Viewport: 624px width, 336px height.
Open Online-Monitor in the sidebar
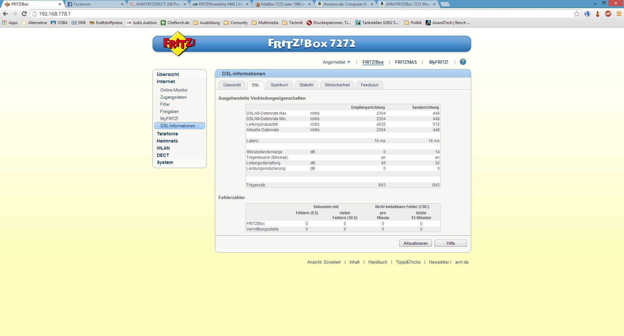pos(174,90)
